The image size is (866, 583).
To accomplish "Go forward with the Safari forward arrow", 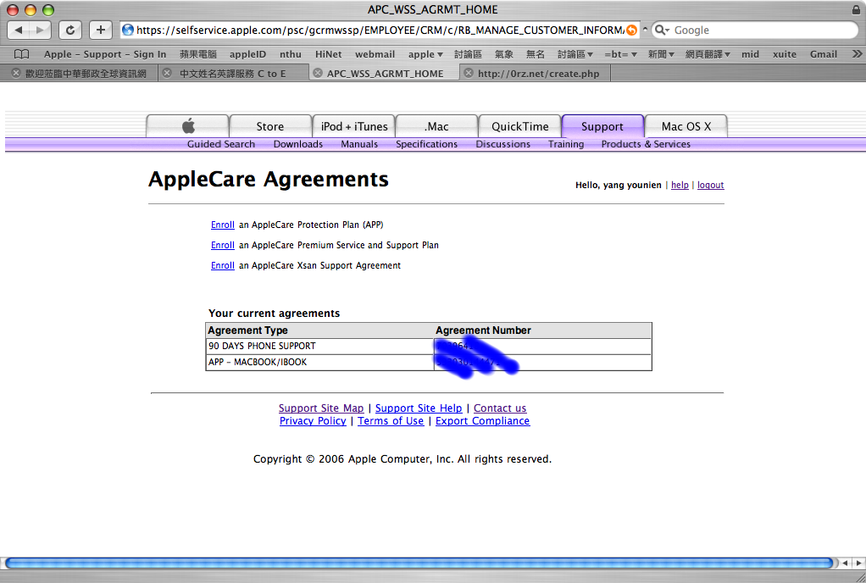I will point(40,30).
